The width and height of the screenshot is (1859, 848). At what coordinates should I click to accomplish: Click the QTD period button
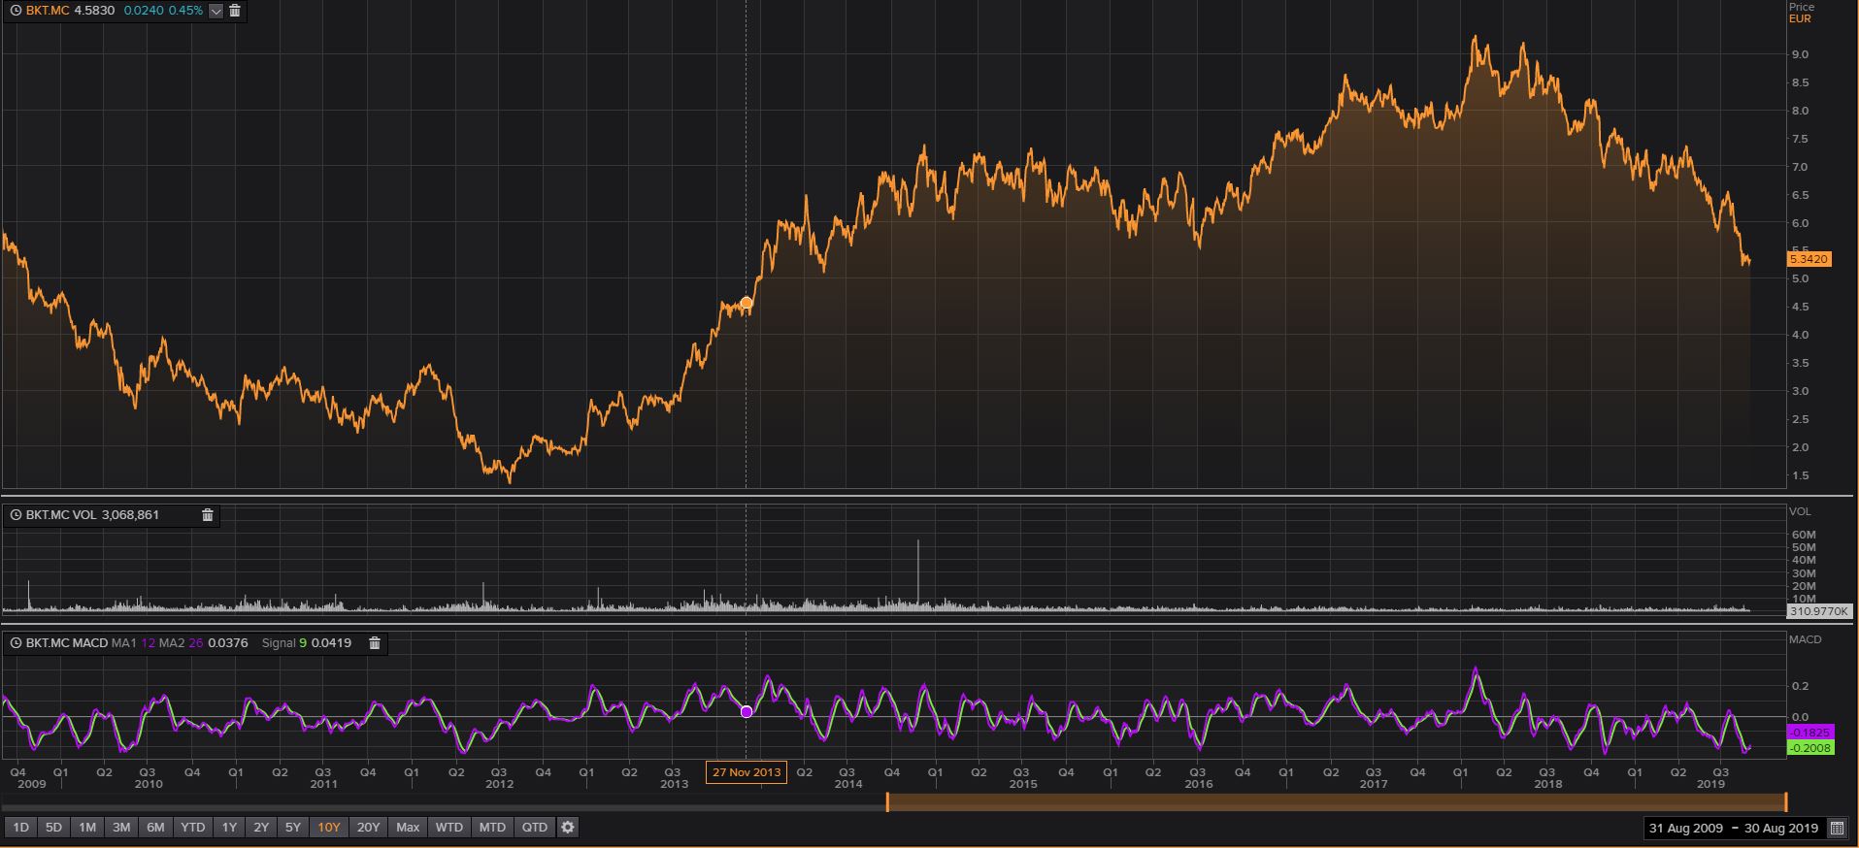[535, 828]
